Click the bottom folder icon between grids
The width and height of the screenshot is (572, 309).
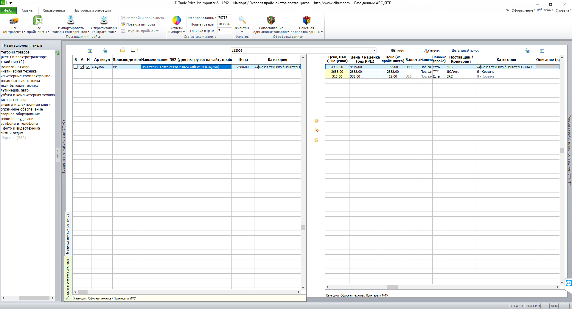[316, 140]
